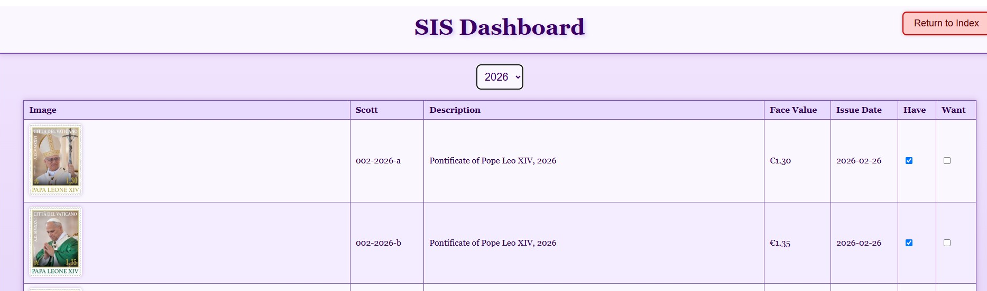
Task: Select Scott number 002-2026-a
Action: [x=378, y=161]
